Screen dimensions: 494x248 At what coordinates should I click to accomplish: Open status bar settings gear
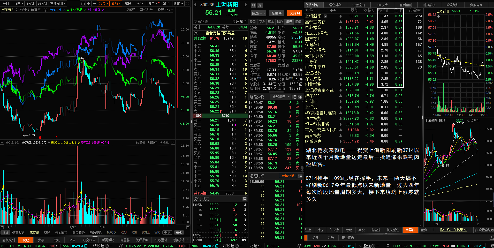[299, 246]
